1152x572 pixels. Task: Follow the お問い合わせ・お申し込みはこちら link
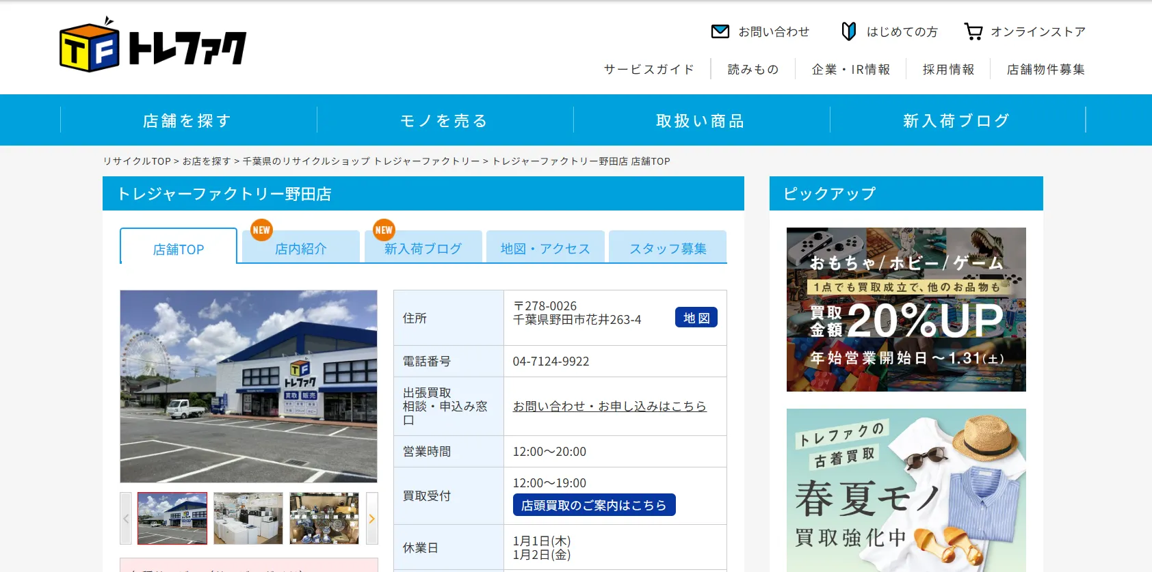610,406
